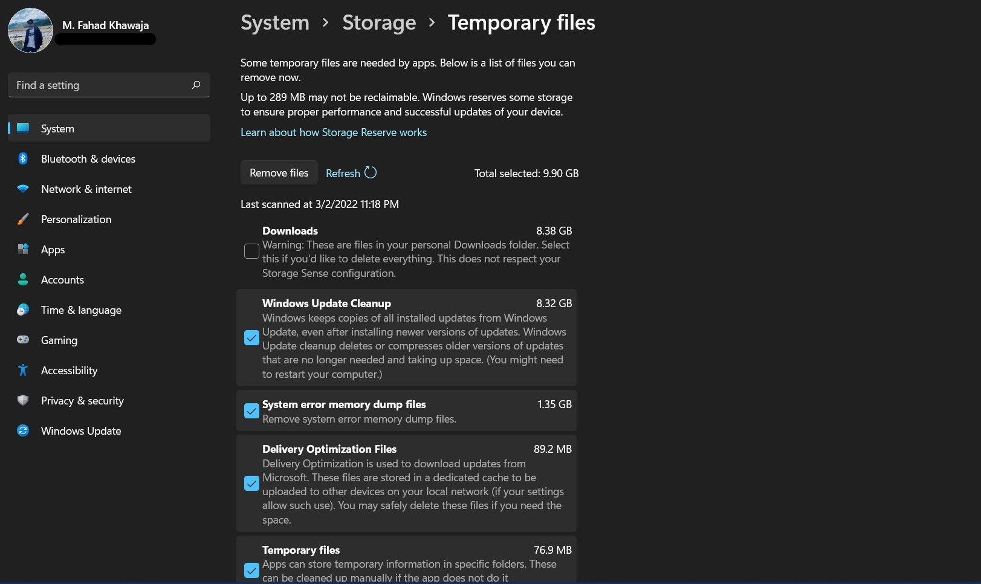Open the Learn about Storage Reserve link

point(334,132)
